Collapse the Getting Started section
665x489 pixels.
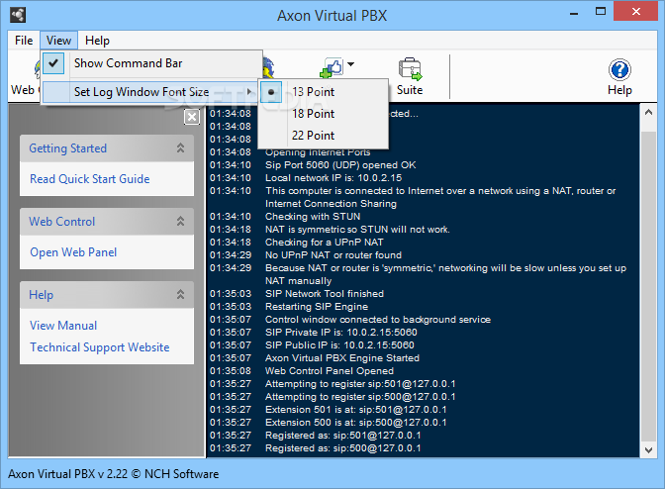point(180,148)
